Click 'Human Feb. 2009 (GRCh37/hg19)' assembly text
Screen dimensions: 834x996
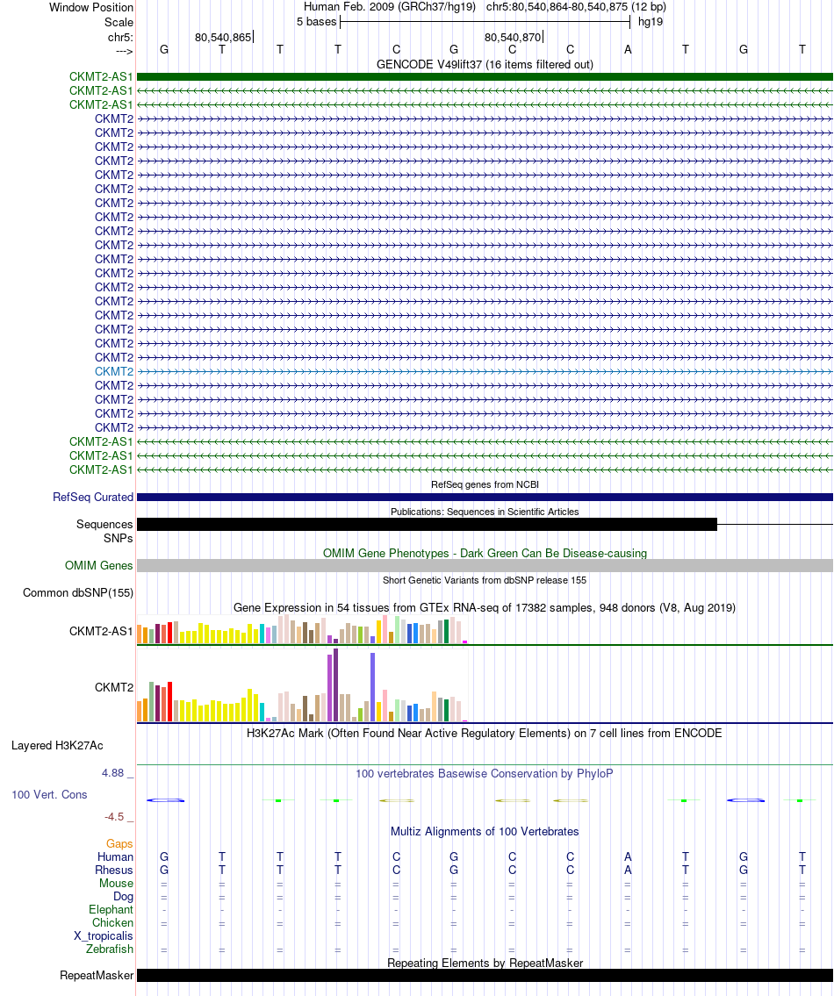(389, 7)
